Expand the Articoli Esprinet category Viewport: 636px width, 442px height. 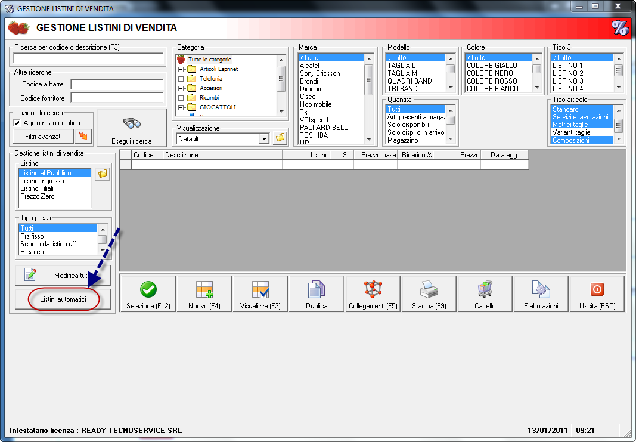pos(181,69)
